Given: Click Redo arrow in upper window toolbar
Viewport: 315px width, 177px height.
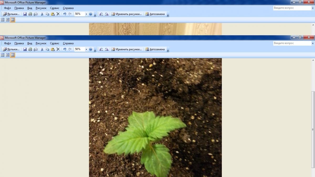Looking at the screenshot, I should [x=70, y=14].
